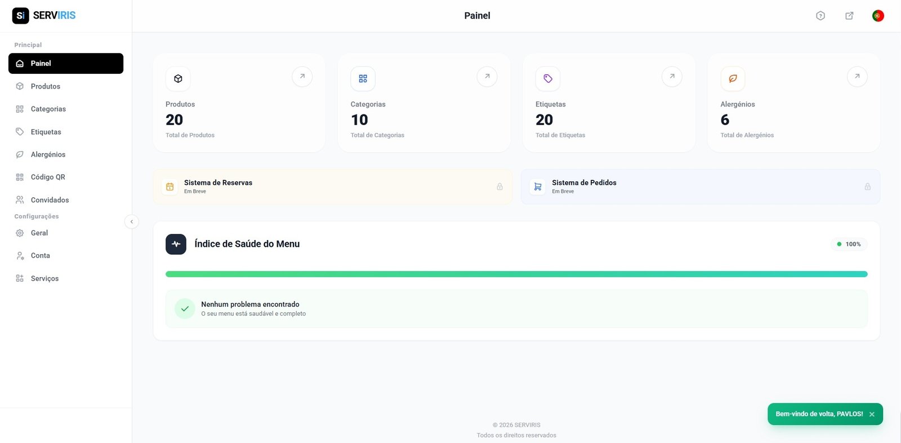
Task: Open the Portuguese flag language selector
Action: (878, 16)
